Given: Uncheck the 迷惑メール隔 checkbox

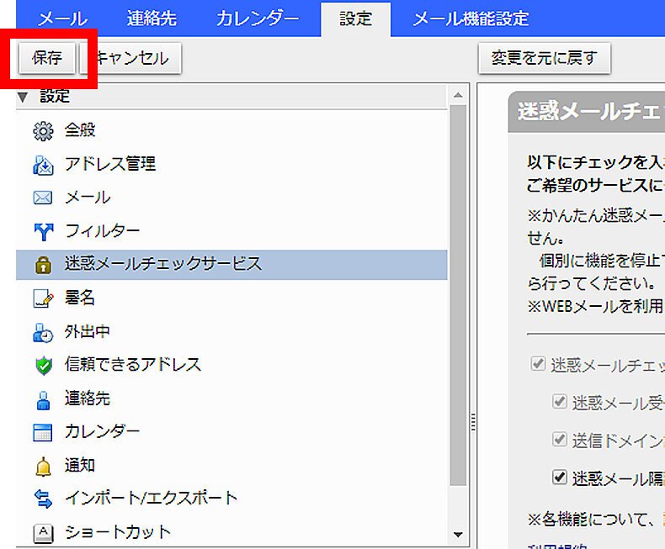Looking at the screenshot, I should coord(559,477).
